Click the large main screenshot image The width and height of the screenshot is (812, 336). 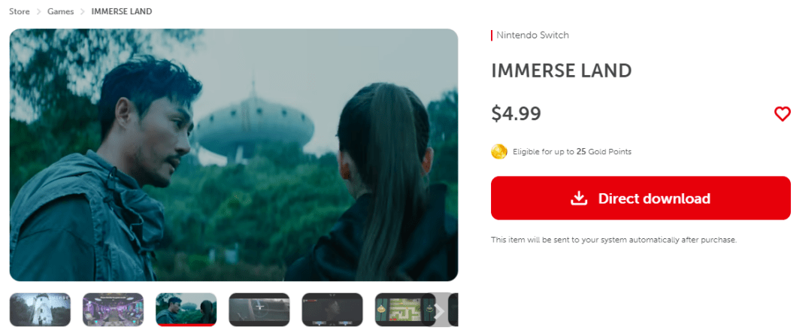click(x=234, y=155)
